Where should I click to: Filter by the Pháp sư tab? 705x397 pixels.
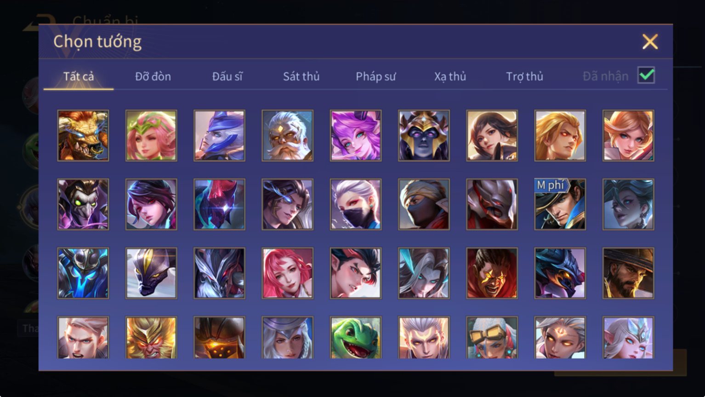pos(376,76)
